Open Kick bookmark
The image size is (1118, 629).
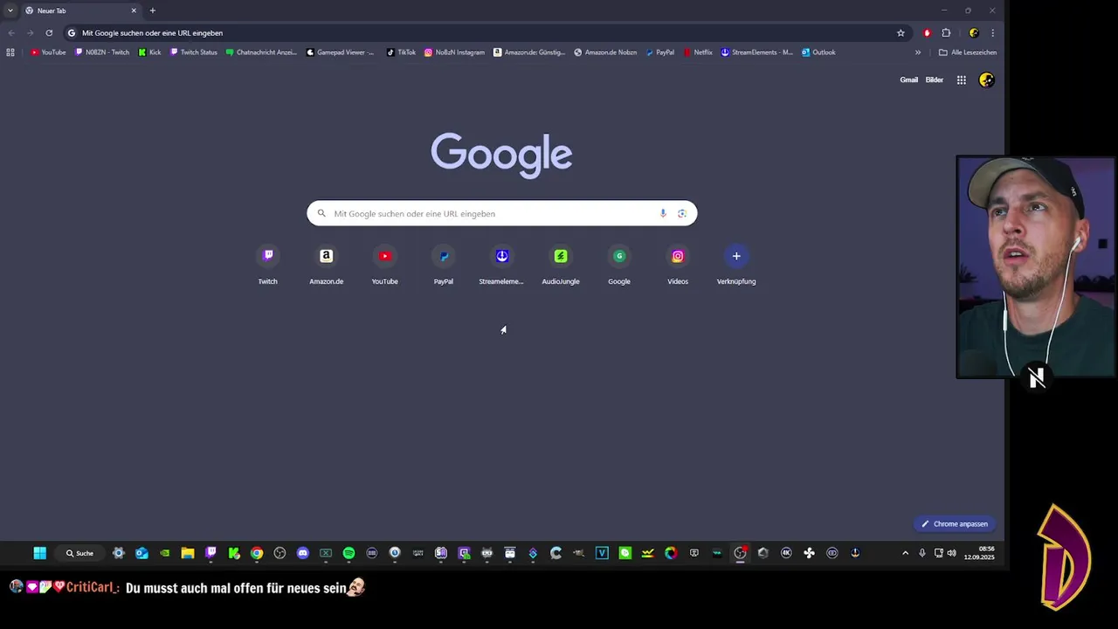(x=149, y=52)
